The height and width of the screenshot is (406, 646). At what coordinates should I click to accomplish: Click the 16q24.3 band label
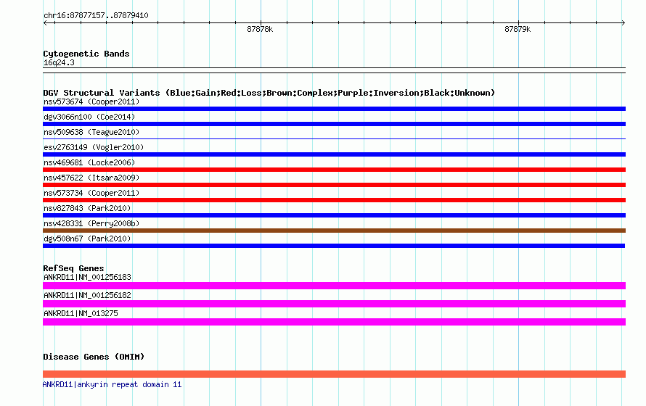click(x=59, y=62)
